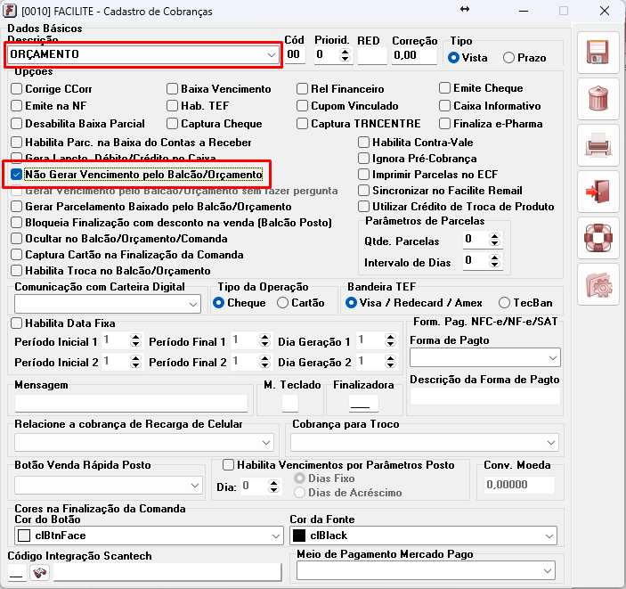Enable the Emite Cheque checkbox

click(444, 88)
